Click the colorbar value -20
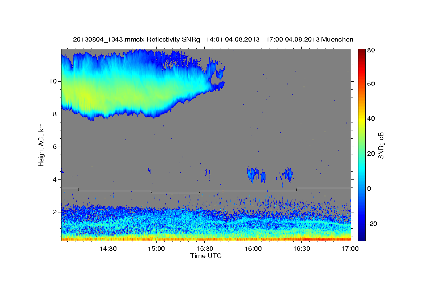The width and height of the screenshot is (434, 289). pyautogui.click(x=373, y=224)
